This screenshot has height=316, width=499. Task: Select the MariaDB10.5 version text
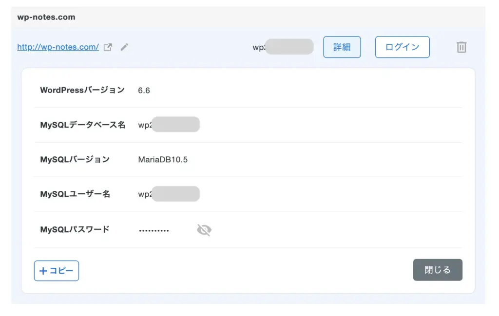point(163,160)
